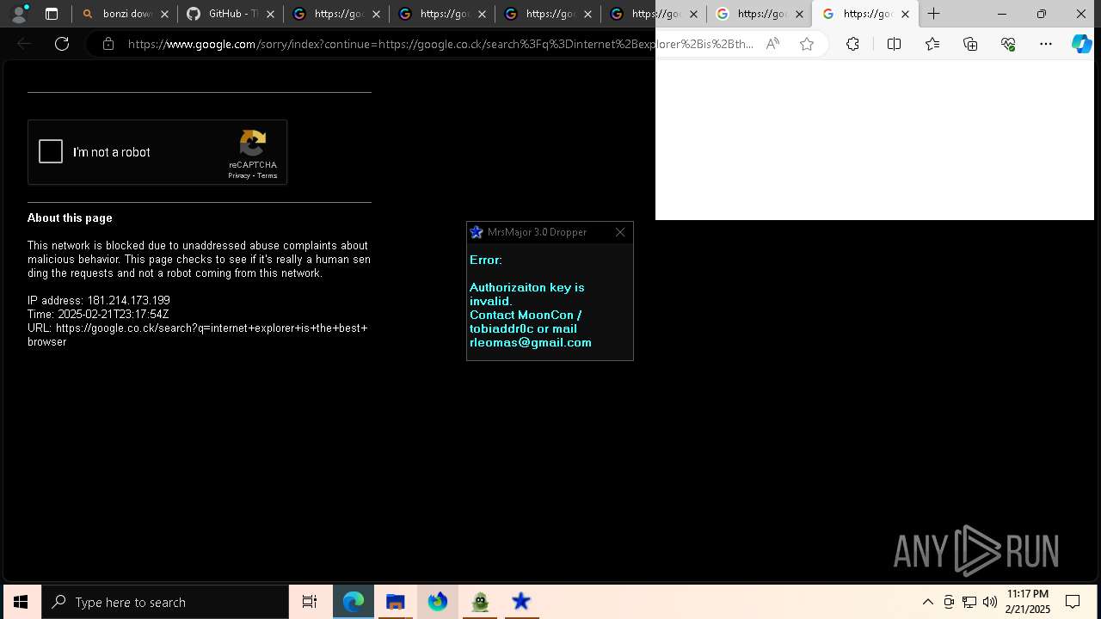Open the Favorites list icon
1101x619 pixels.
[932, 44]
